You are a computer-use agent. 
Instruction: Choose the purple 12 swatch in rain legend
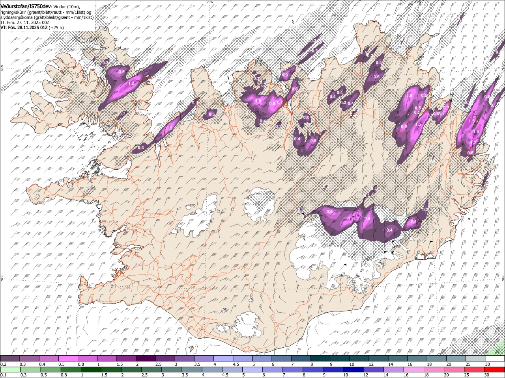374,370
